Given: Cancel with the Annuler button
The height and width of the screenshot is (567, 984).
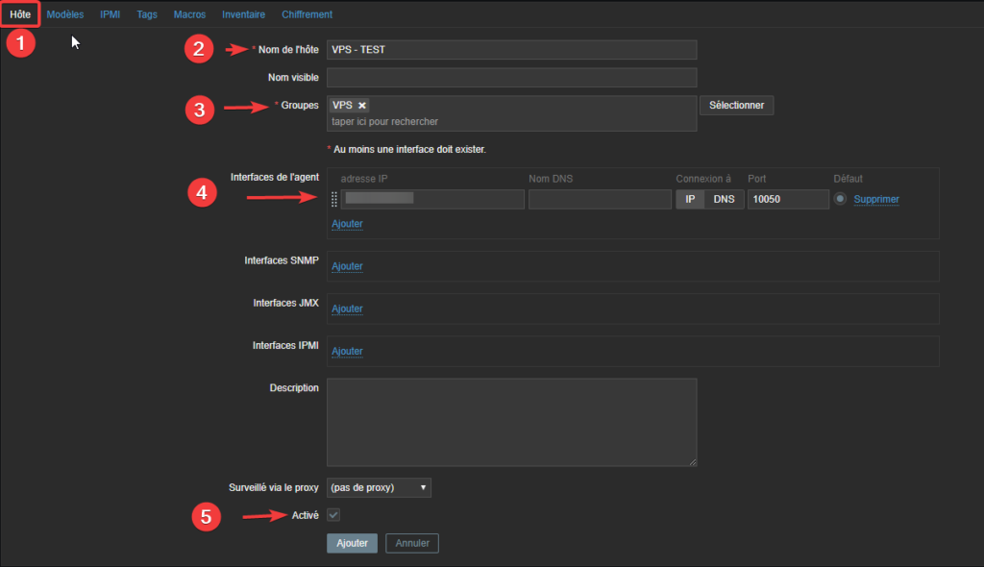Looking at the screenshot, I should coord(412,543).
